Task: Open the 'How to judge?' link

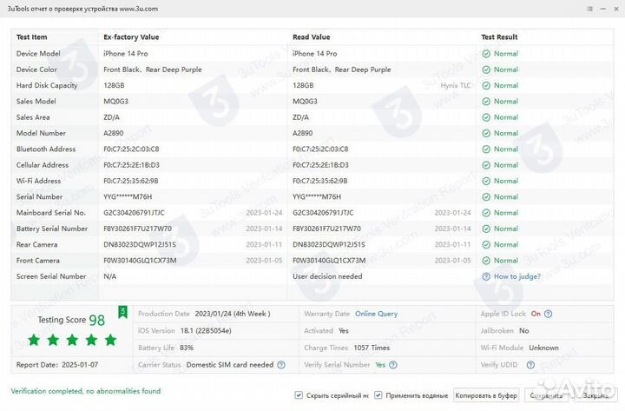Action: [516, 276]
